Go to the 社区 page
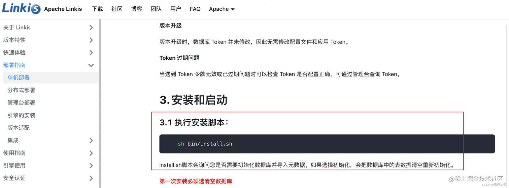The height and width of the screenshot is (188, 509). pos(117,9)
